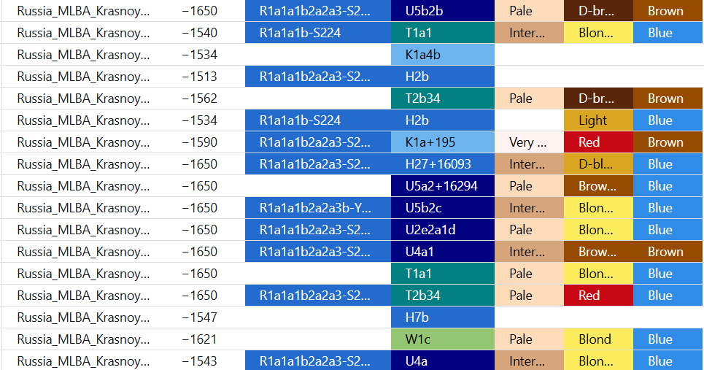704x370 pixels.
Task: Click the U4a1 cell
Action: [443, 252]
